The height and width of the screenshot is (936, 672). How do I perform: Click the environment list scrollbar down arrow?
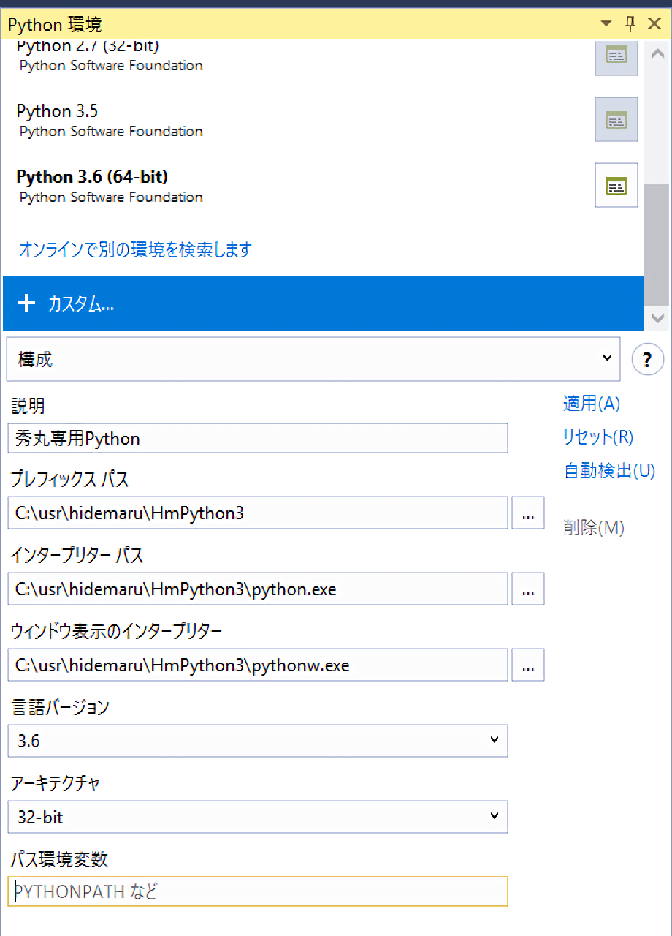pos(657,319)
